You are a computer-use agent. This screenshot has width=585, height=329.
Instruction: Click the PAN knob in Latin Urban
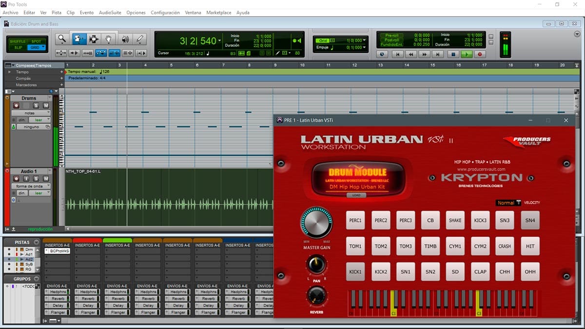(x=316, y=265)
